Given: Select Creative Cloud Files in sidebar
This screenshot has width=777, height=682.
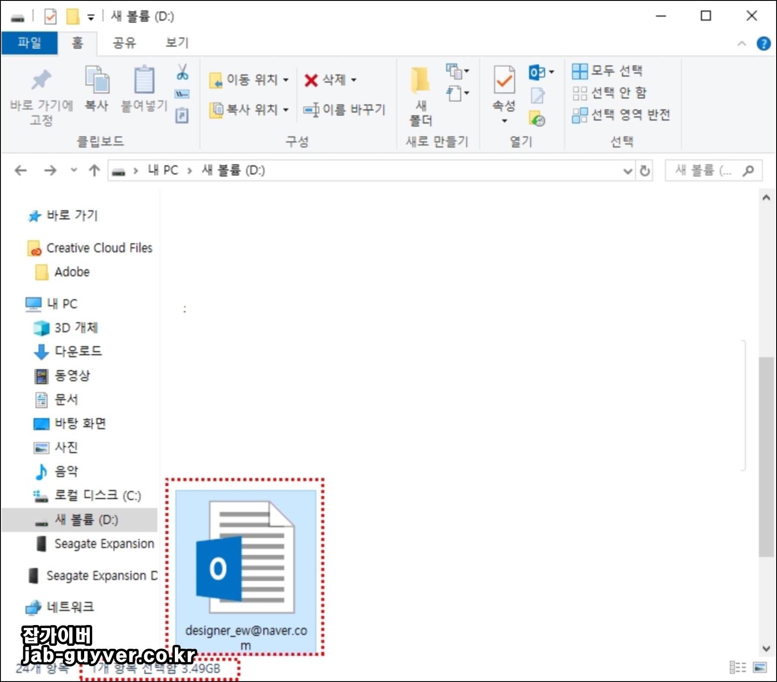Looking at the screenshot, I should coord(90,248).
